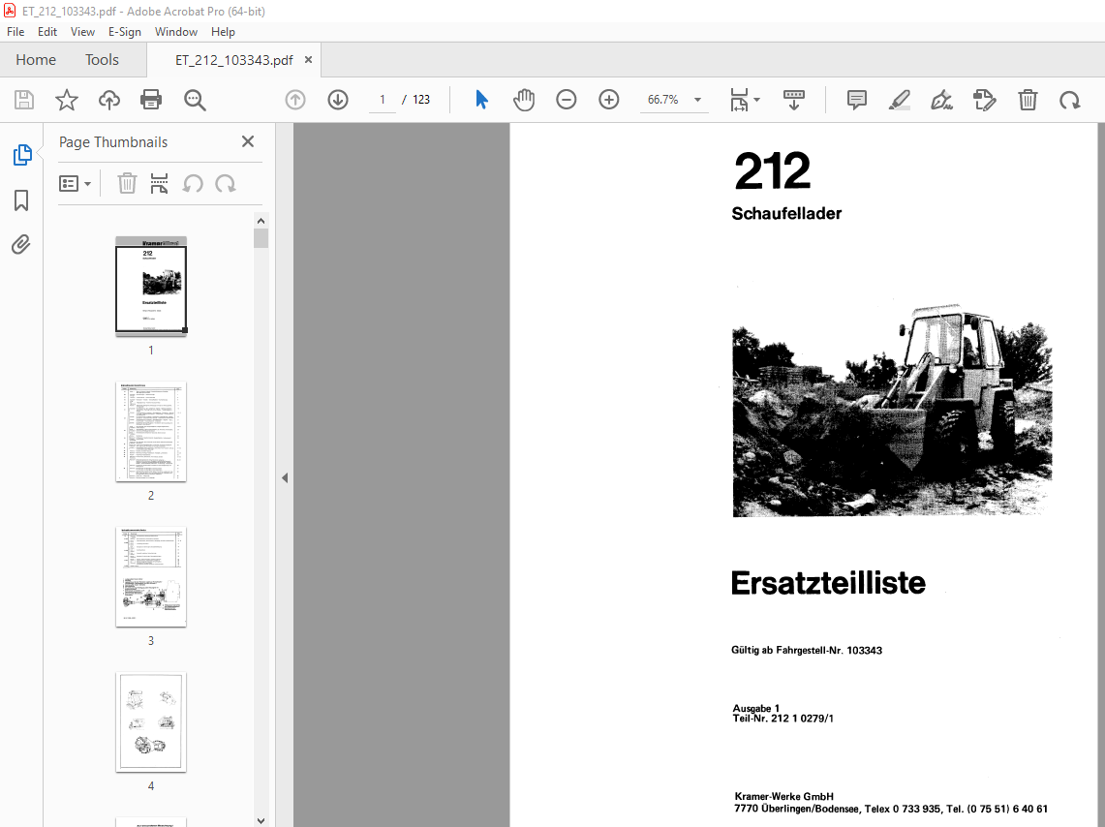Viewport: 1105px width, 827px height.
Task: Add the file to starred with star icon
Action: pyautogui.click(x=66, y=100)
